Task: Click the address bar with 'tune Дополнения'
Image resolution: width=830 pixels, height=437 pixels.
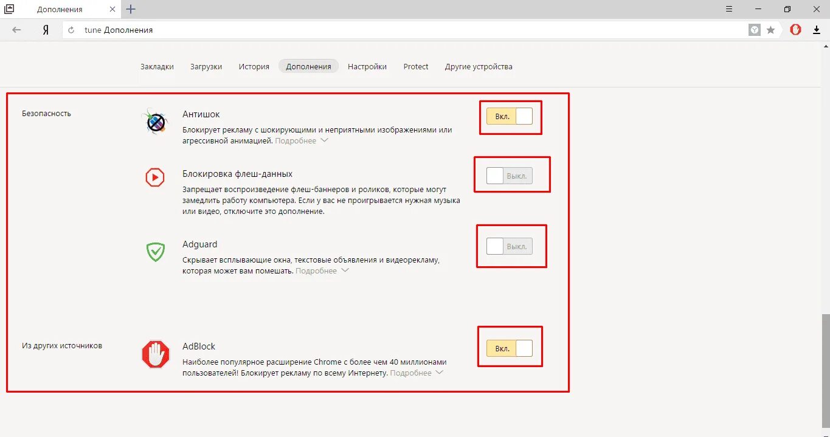Action: point(404,30)
